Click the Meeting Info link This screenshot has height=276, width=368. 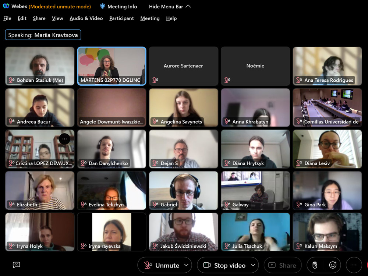(x=122, y=6)
